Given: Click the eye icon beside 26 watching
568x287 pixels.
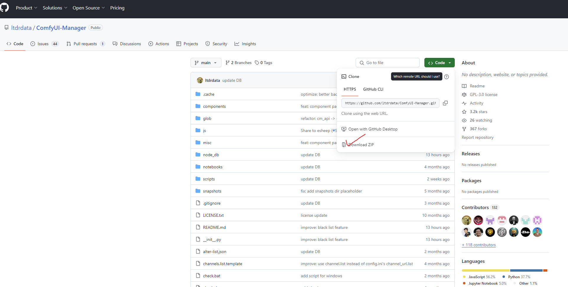Looking at the screenshot, I should [464, 120].
